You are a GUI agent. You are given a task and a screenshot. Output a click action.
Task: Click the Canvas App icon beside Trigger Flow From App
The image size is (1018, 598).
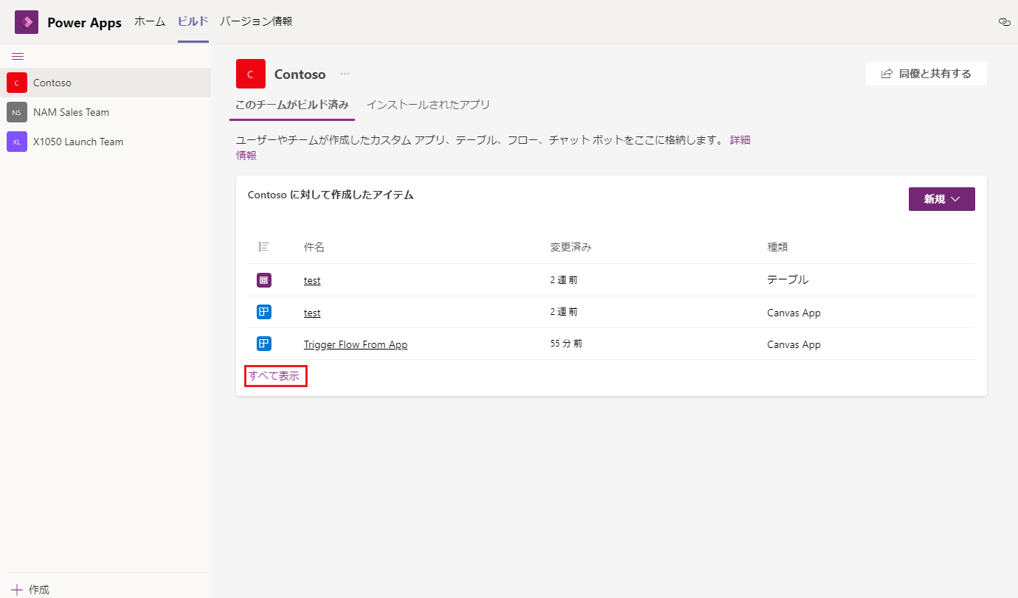[x=263, y=343]
